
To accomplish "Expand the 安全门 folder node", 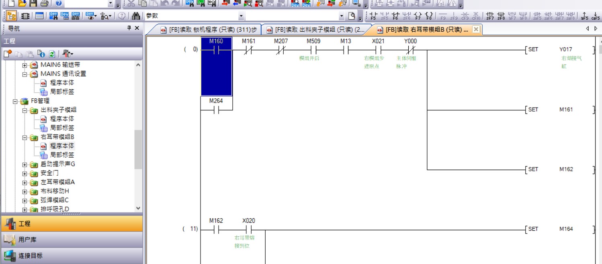I will 25,173.
